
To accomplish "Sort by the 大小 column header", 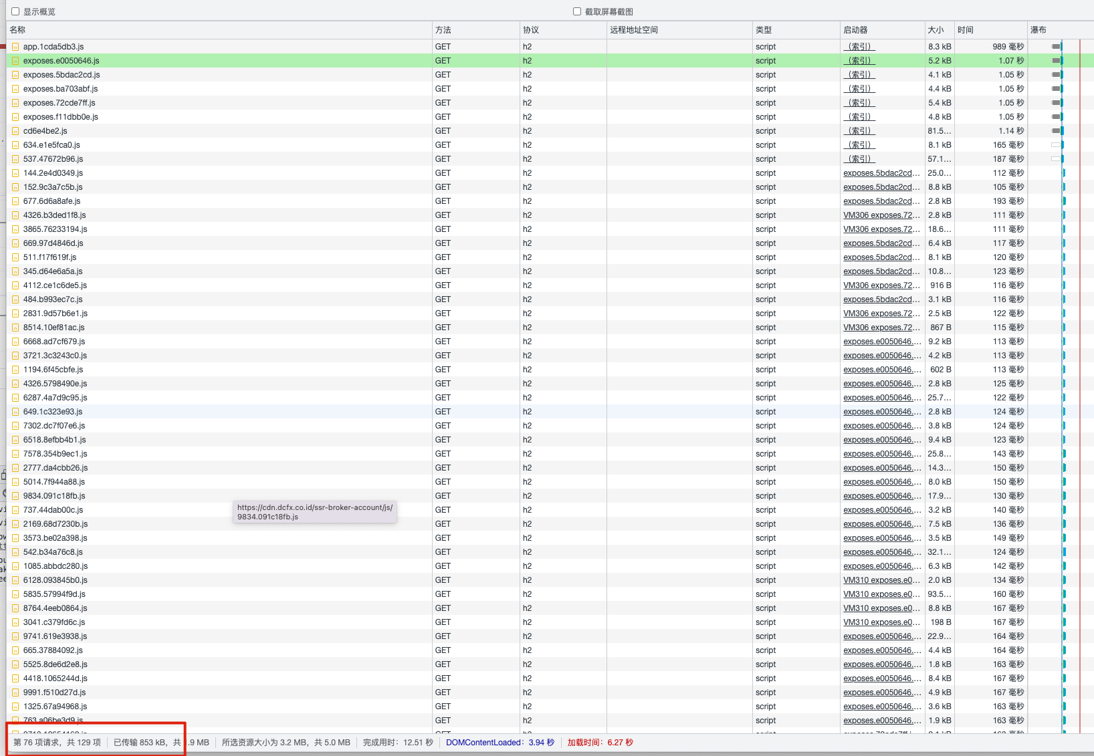I will (939, 30).
